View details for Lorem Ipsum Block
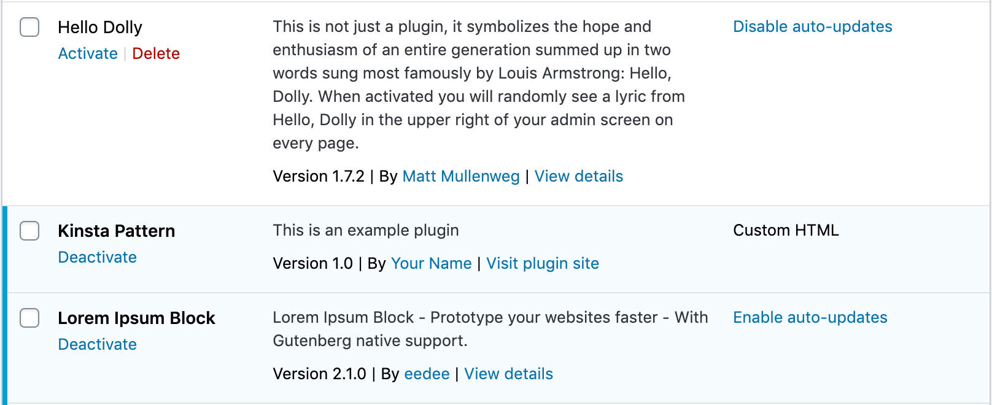The height and width of the screenshot is (405, 992). [508, 374]
